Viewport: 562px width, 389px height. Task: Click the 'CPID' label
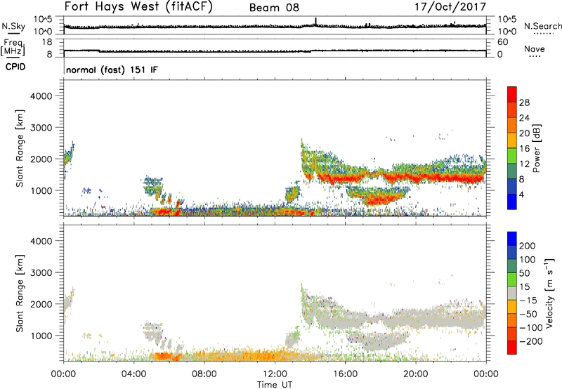(15, 67)
